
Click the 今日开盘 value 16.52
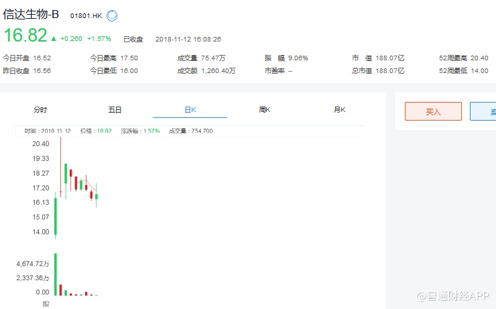coord(42,58)
